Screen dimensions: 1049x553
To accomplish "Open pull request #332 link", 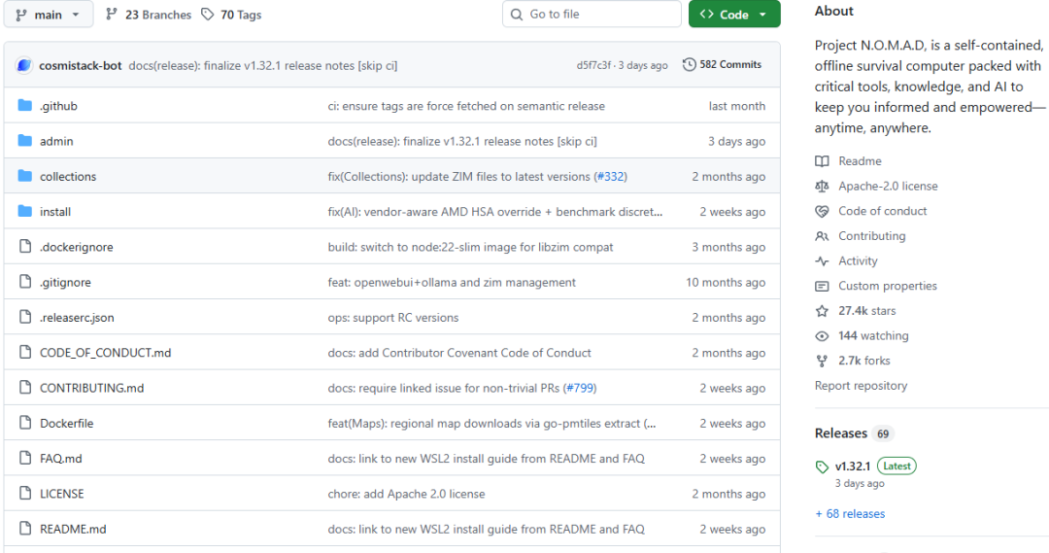I will [610, 177].
